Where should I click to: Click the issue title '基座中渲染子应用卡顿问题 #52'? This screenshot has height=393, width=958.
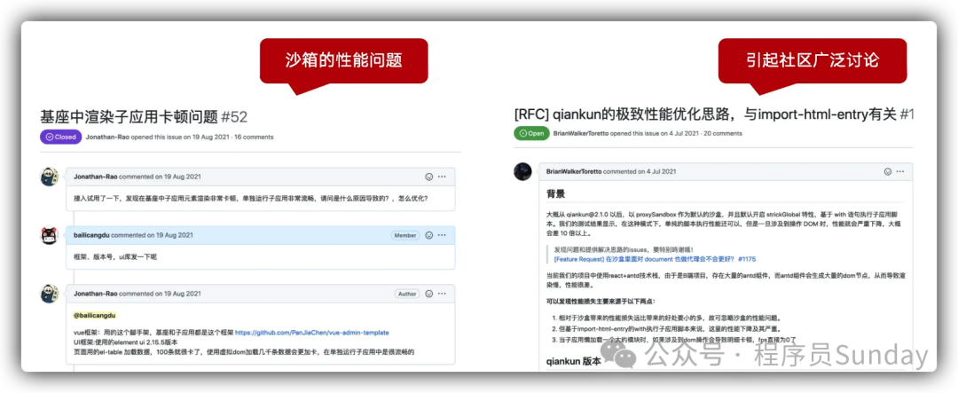[144, 117]
